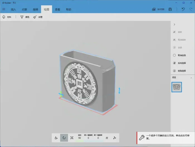
Task: Select the scale tool in bottom toolbar
Action: coord(72,138)
